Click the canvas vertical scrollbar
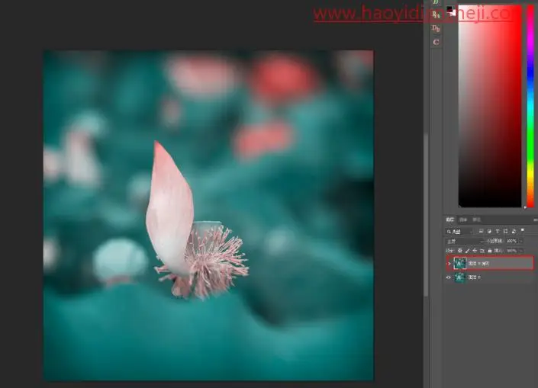The image size is (538, 388). (426, 214)
